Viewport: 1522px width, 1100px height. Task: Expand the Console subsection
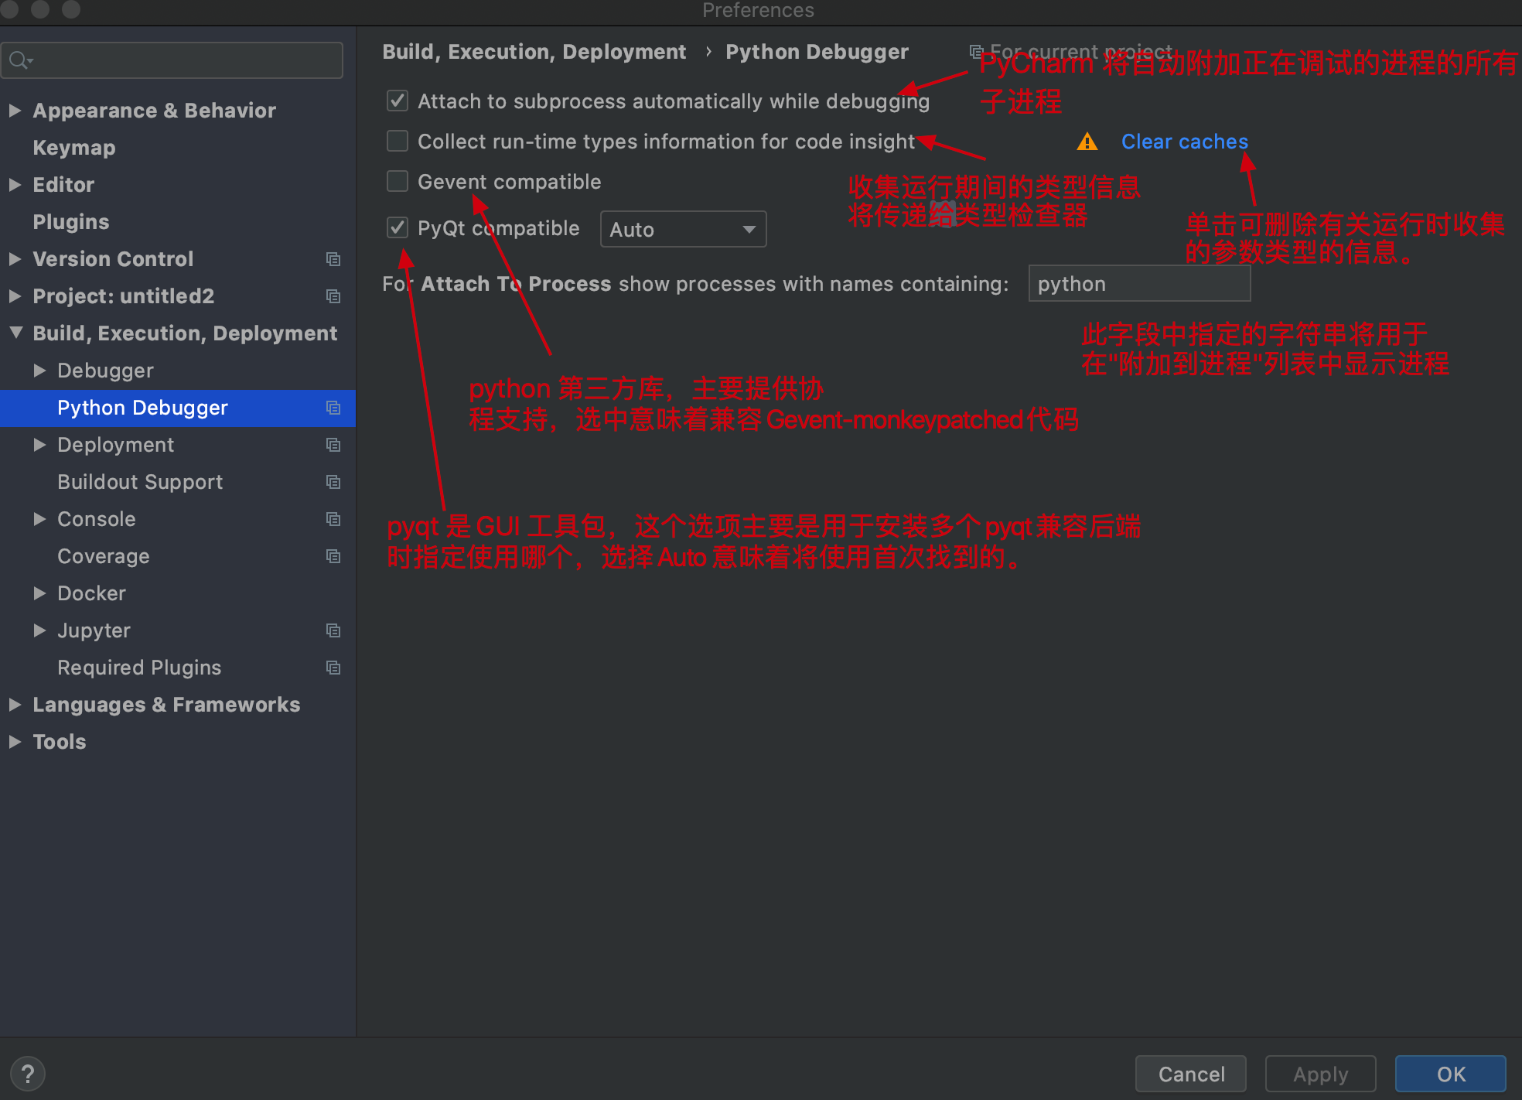point(39,519)
